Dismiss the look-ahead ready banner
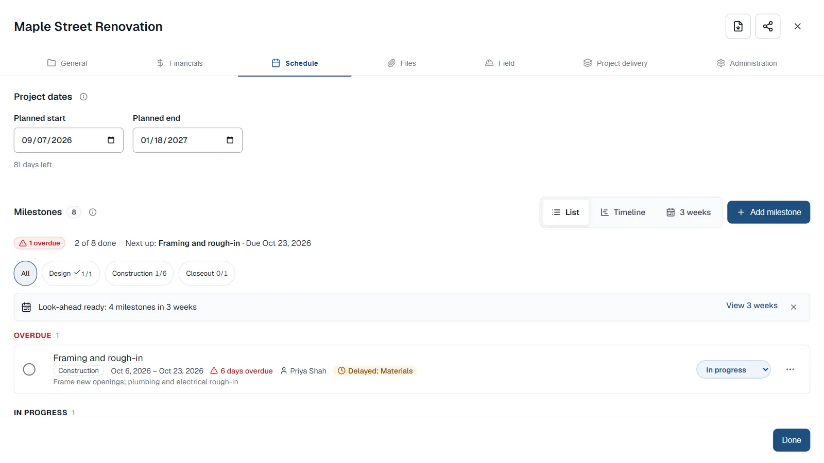824x463 pixels. 794,307
